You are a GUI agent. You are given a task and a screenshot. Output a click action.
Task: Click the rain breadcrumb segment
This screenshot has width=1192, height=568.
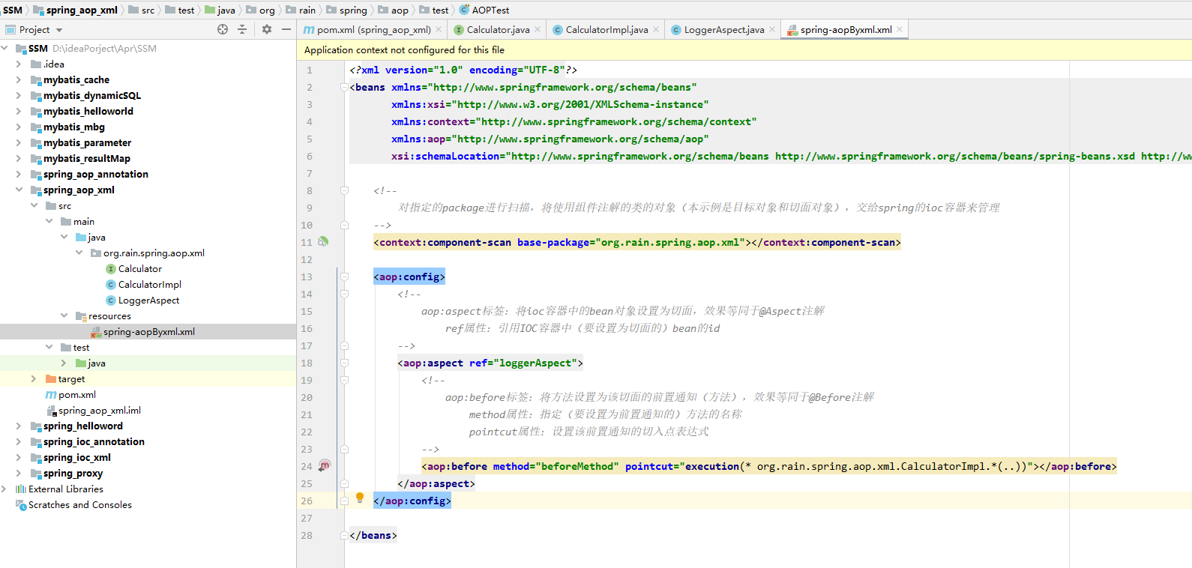[301, 10]
